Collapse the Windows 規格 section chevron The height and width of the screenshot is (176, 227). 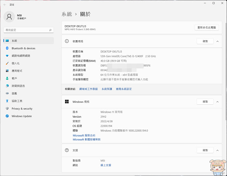tap(218, 102)
